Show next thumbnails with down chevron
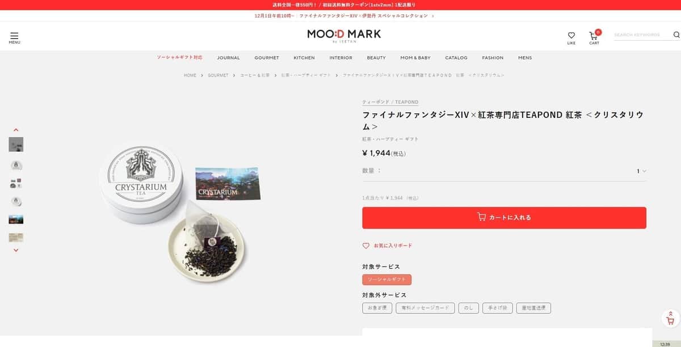681x347 pixels. point(16,250)
